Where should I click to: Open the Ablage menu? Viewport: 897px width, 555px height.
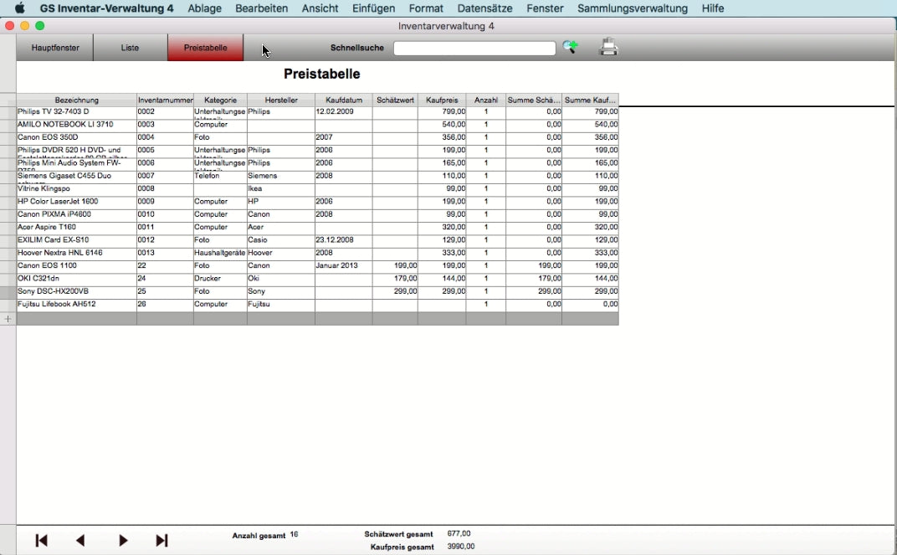[204, 8]
